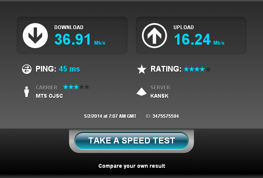Start test with TAKE A SPEED TEST
Viewport: 263px width, 178px height.
(132, 141)
